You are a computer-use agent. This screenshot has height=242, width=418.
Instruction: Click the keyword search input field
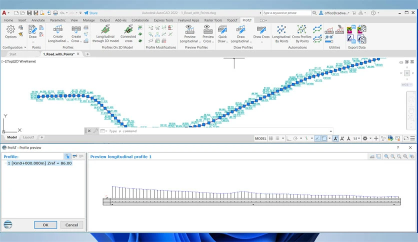(x=287, y=13)
